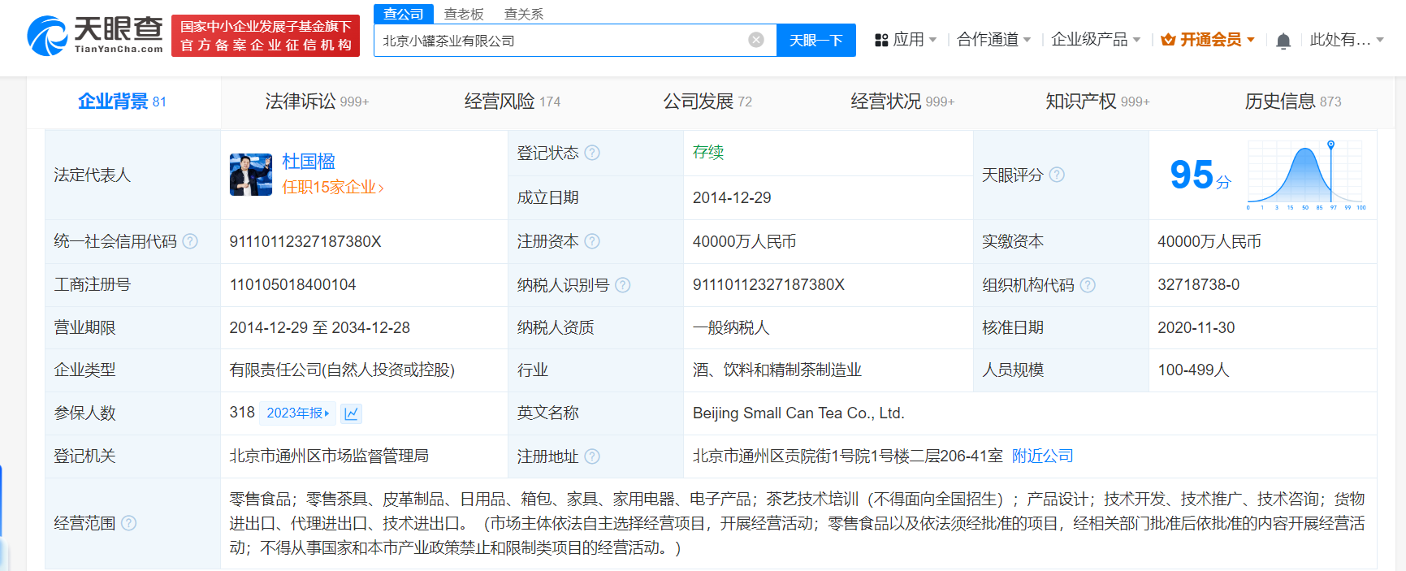
Task: Click paid-in capital 40000万人民币 value
Action: click(x=1209, y=242)
